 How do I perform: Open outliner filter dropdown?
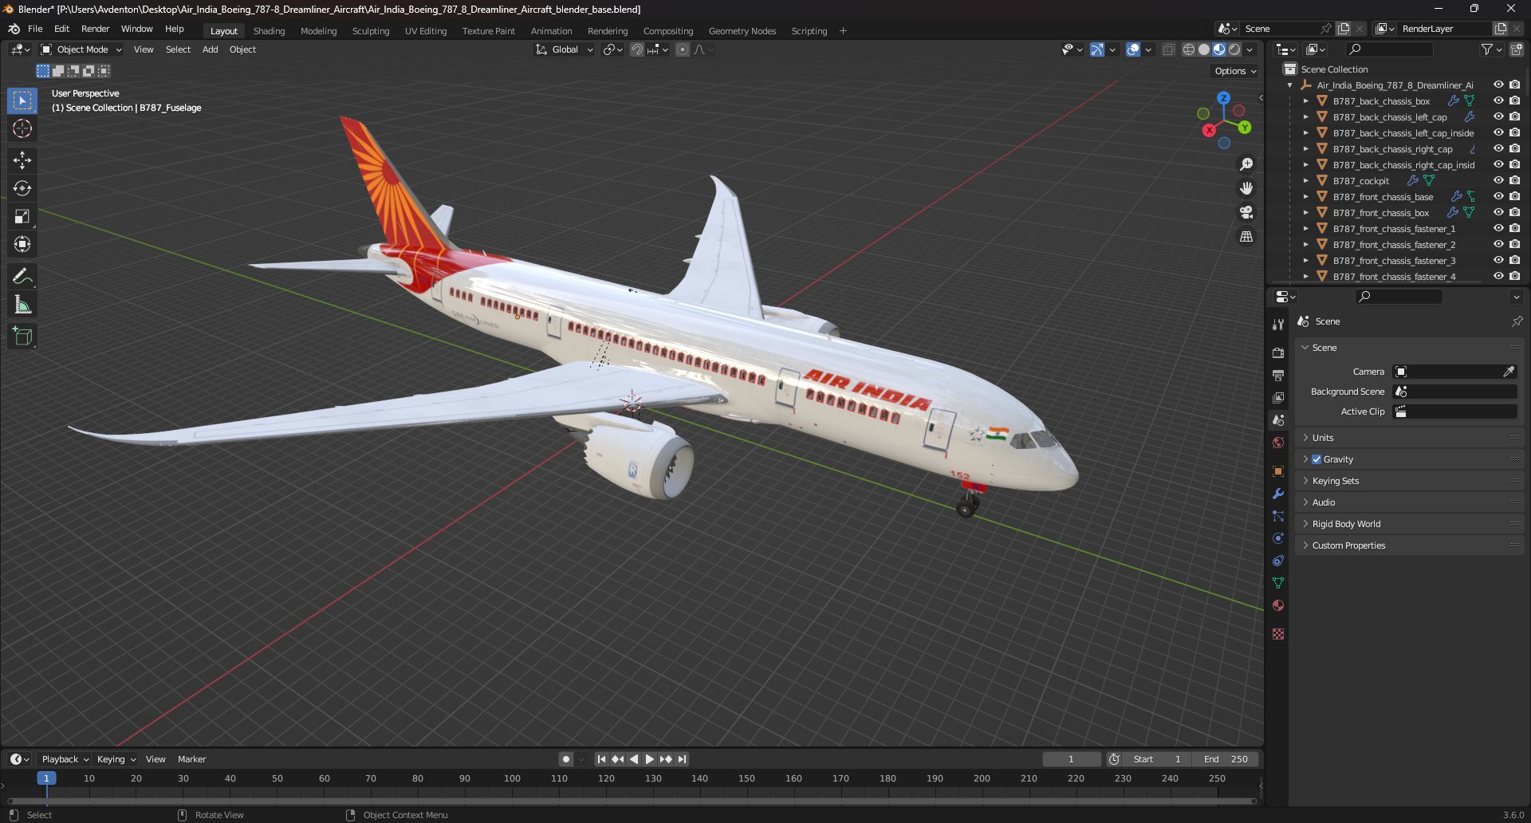(1491, 49)
